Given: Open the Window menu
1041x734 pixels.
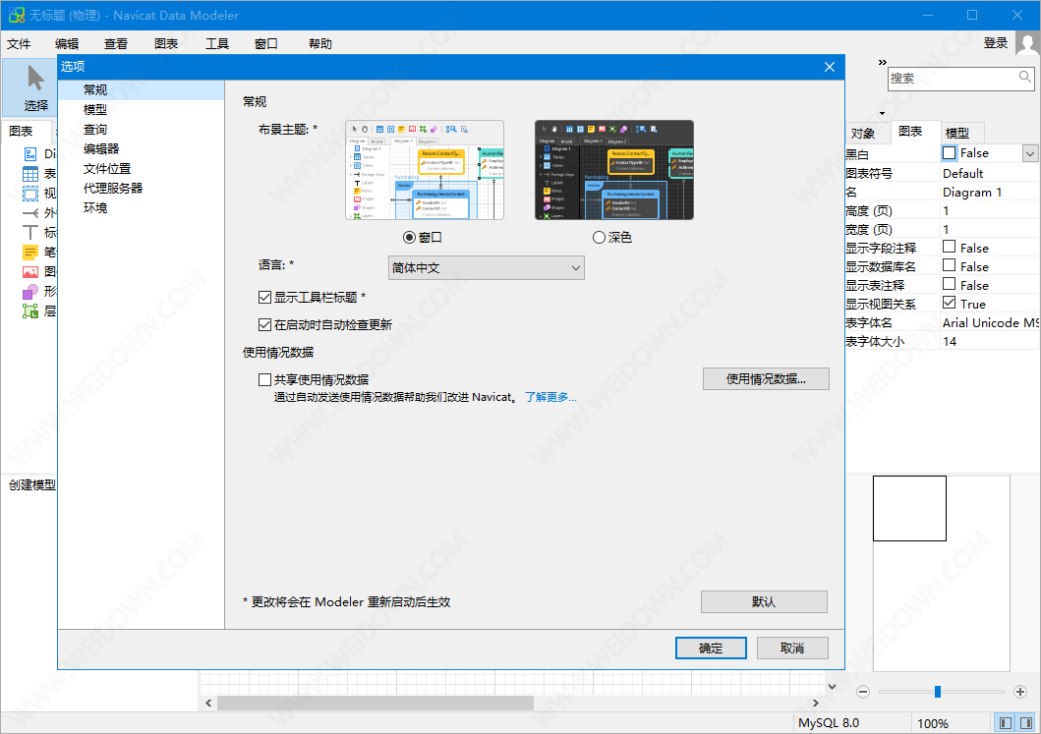Looking at the screenshot, I should (x=266, y=44).
